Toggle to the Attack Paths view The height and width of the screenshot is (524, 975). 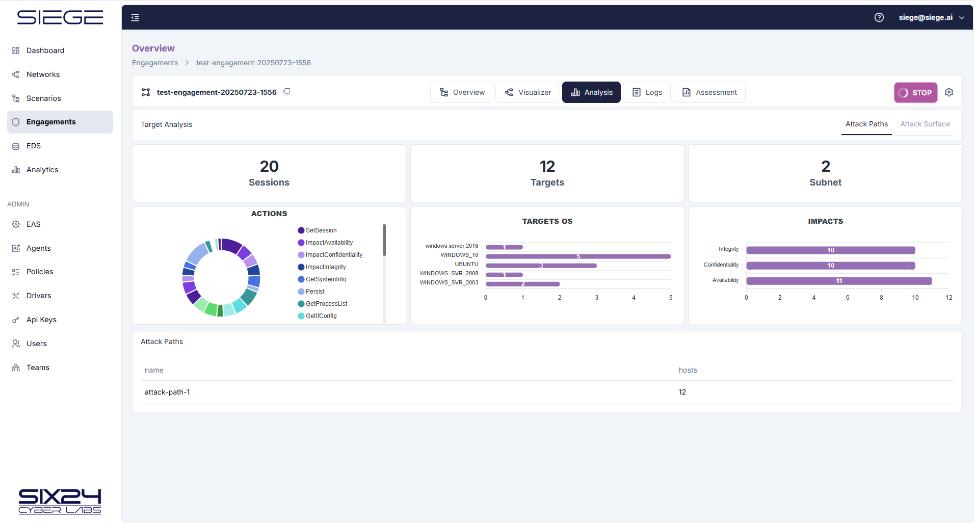point(866,124)
